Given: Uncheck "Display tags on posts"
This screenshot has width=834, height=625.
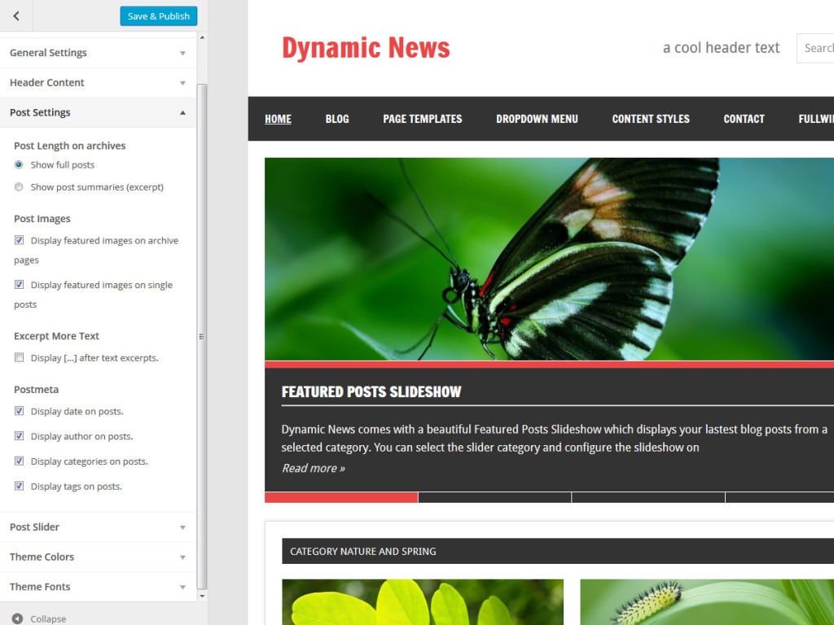Looking at the screenshot, I should 19,486.
